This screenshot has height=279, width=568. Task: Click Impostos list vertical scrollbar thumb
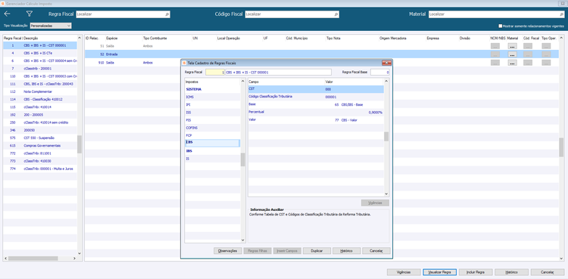tap(242, 160)
